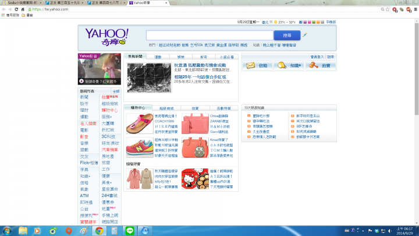The image size is (419, 236).
Task: Read the 相隔25年 news headline
Action: (x=200, y=77)
